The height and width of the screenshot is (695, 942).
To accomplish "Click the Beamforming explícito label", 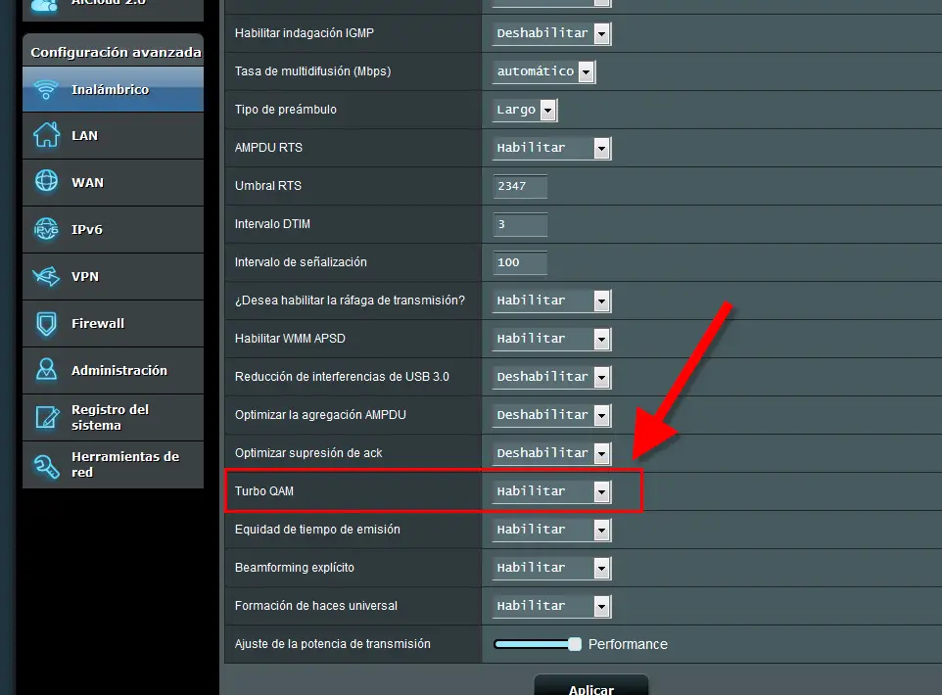I will pos(295,568).
